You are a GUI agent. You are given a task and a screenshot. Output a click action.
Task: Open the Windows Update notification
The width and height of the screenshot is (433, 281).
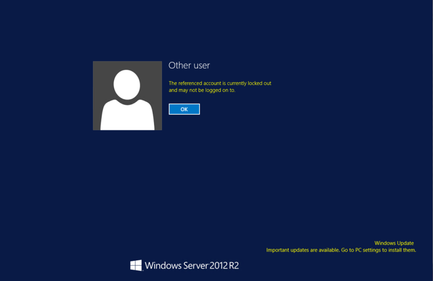[x=394, y=243]
